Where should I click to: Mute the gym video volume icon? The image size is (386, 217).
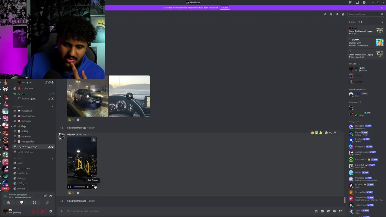[88, 187]
